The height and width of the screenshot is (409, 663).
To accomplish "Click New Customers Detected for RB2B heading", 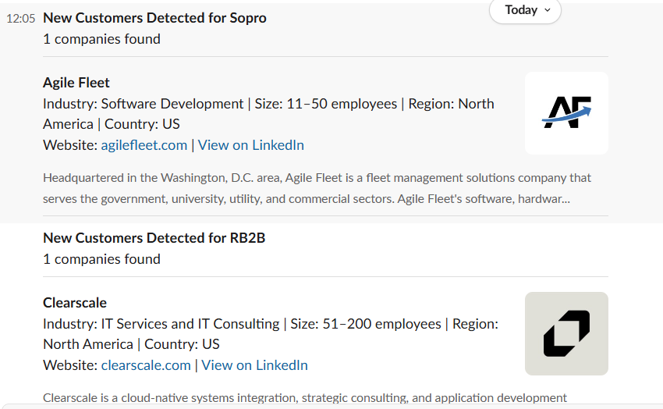I will [x=154, y=238].
